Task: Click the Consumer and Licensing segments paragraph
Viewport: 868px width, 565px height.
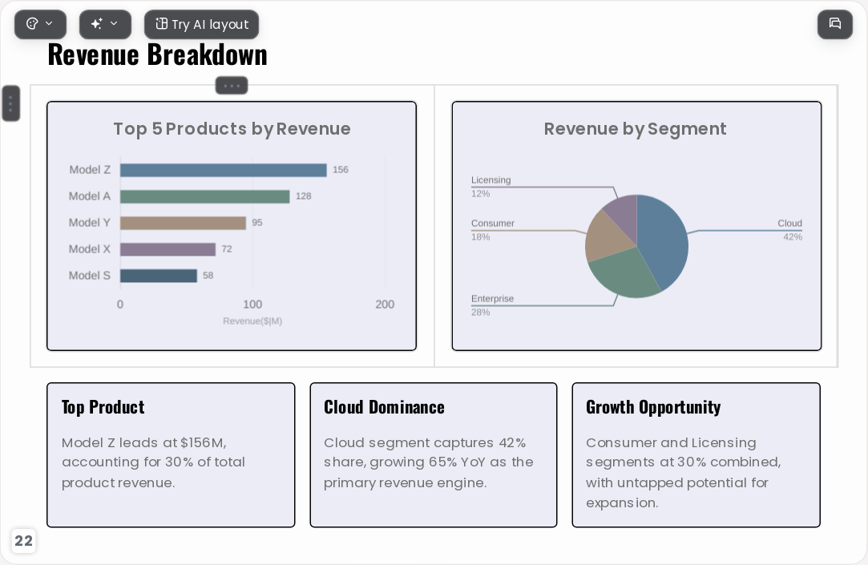Action: pos(683,473)
